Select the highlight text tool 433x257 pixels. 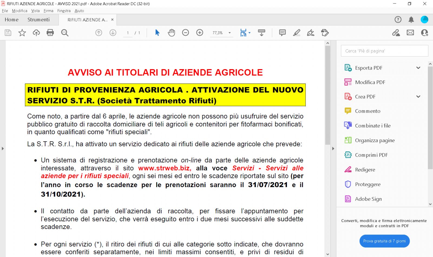click(297, 33)
